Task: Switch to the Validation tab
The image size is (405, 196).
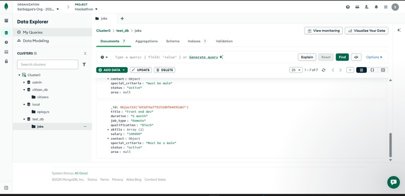Action: pos(224,41)
